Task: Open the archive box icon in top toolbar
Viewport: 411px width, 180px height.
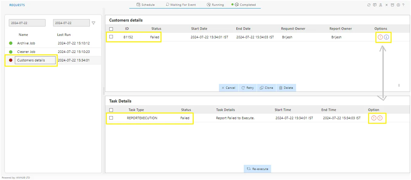Action: pyautogui.click(x=392, y=5)
